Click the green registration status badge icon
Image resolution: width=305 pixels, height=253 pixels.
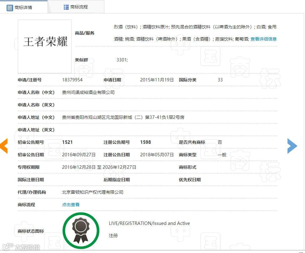[x=81, y=231]
